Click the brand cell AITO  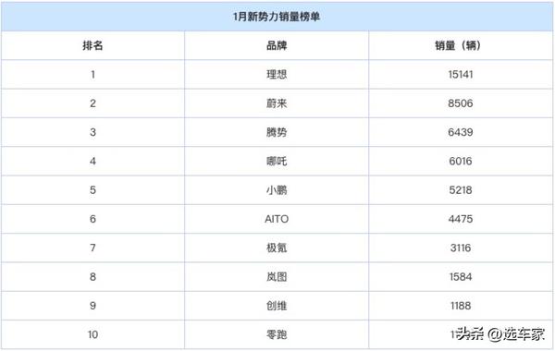coord(277,219)
